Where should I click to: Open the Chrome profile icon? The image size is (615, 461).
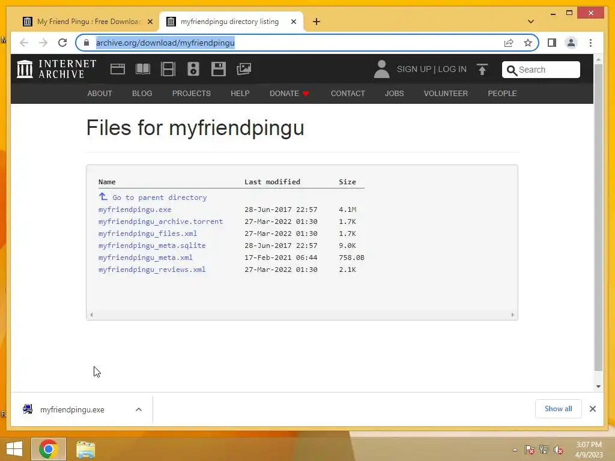point(571,43)
